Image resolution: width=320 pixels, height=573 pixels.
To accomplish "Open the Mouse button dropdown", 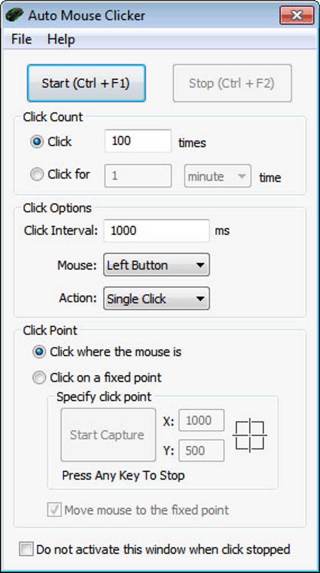I will click(156, 265).
